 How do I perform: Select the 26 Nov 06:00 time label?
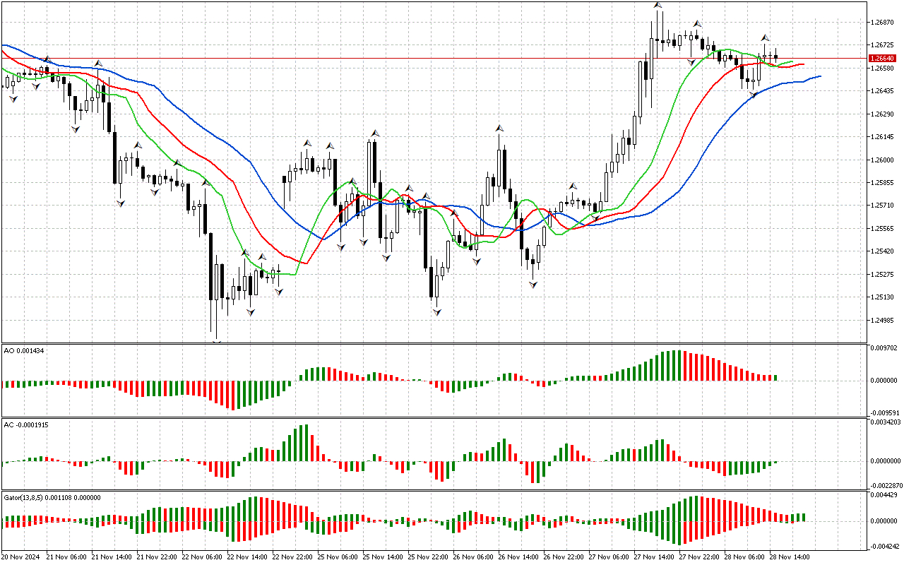[473, 557]
